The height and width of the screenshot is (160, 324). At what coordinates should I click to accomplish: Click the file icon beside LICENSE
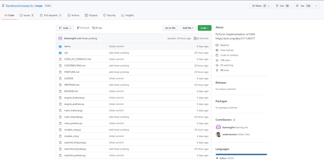[60, 79]
